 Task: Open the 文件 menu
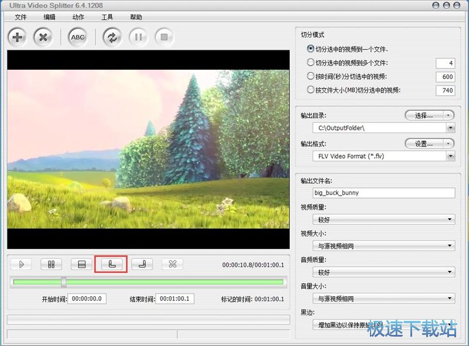21,18
